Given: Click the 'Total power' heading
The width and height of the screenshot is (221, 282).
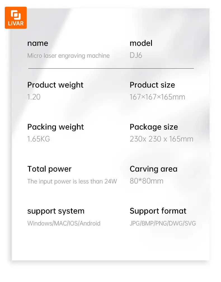Looking at the screenshot, I should [x=50, y=169].
